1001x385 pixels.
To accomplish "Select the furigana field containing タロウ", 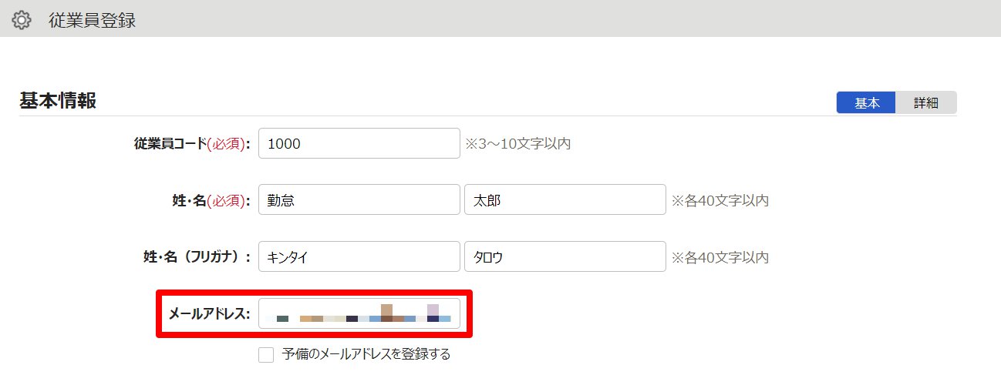I will 565,257.
